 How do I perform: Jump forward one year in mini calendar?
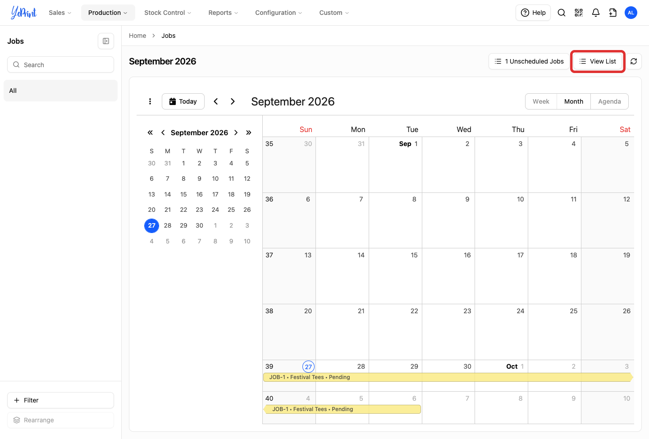click(x=248, y=133)
